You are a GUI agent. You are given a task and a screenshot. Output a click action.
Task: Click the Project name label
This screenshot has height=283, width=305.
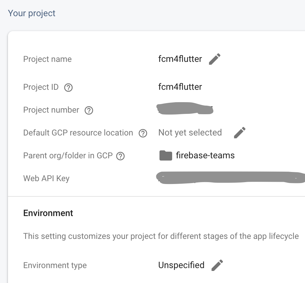click(47, 59)
